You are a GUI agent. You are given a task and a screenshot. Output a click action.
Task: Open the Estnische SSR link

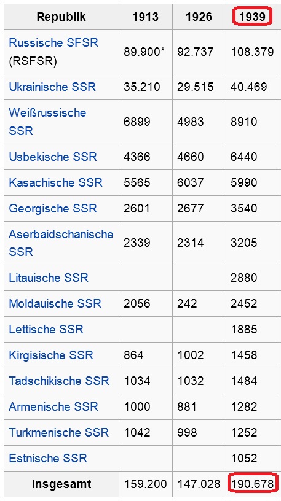(48, 458)
